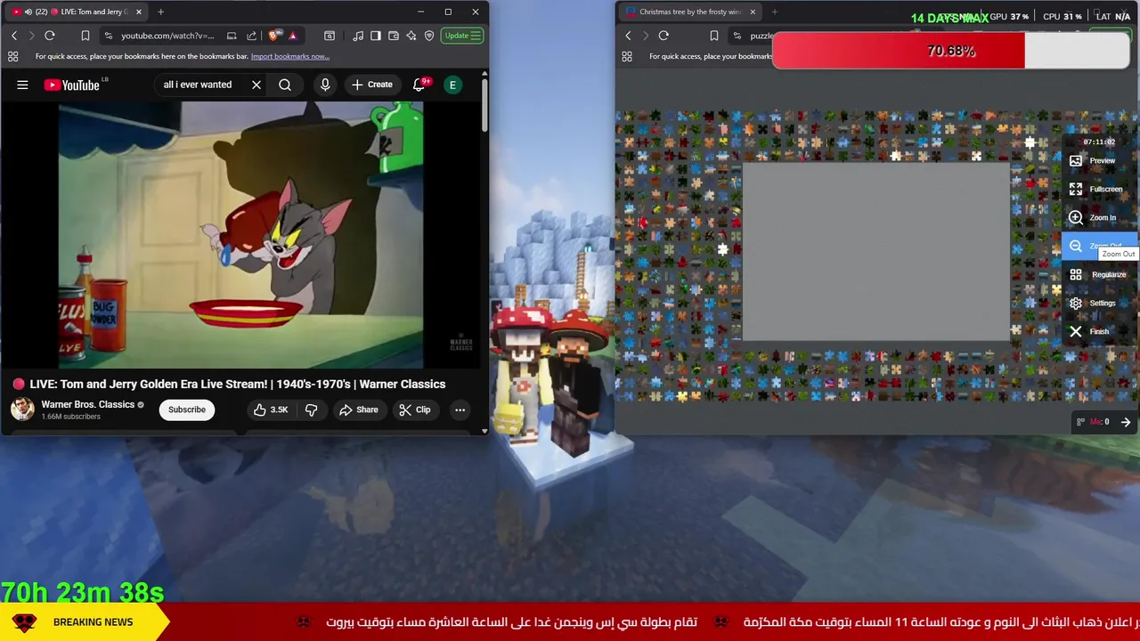The height and width of the screenshot is (641, 1140).
Task: Click the Clip button
Action: pyautogui.click(x=414, y=410)
